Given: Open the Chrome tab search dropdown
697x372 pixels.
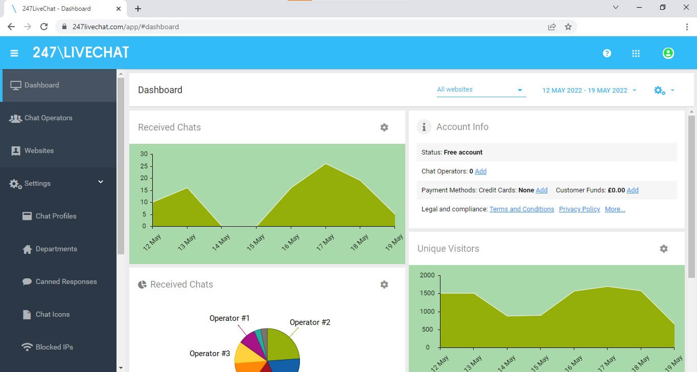Looking at the screenshot, I should pos(615,8).
